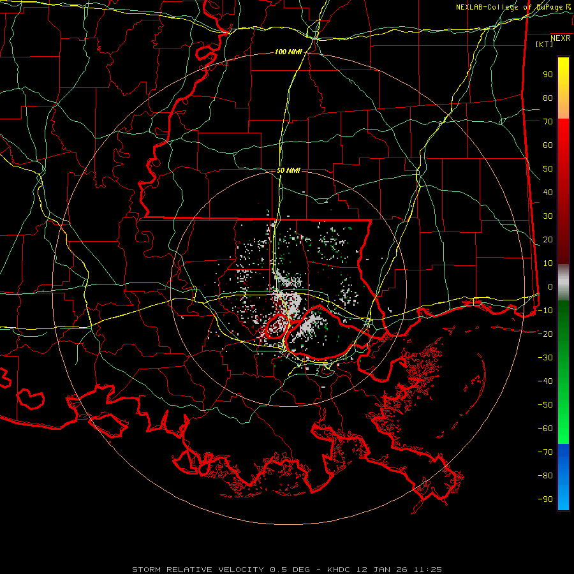
Task: Click the -40 knot scale label
Action: [545, 381]
